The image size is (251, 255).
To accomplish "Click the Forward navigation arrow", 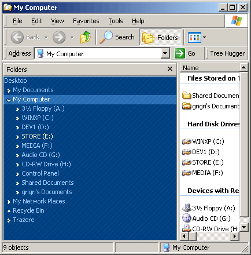I will [59, 37].
